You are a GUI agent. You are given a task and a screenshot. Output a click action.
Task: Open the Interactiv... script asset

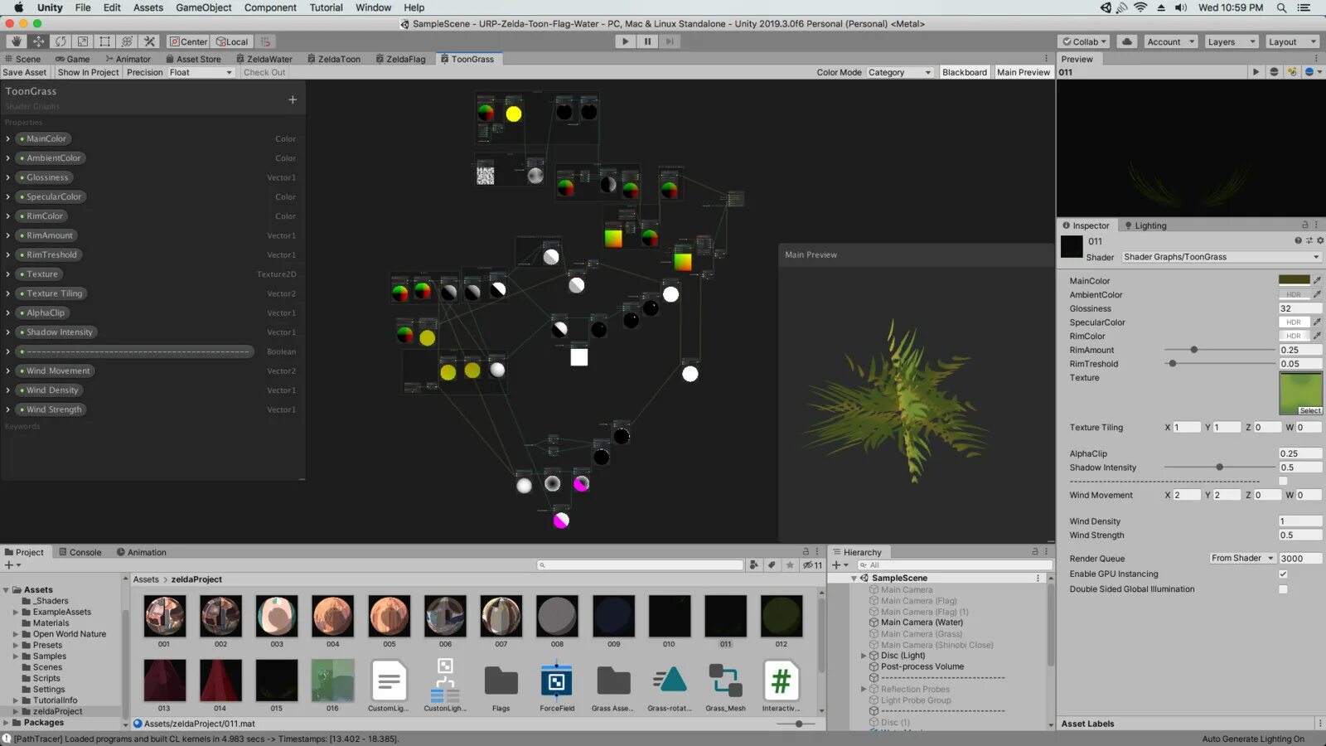click(x=781, y=687)
